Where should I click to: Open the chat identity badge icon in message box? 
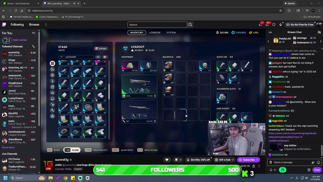[271, 162]
